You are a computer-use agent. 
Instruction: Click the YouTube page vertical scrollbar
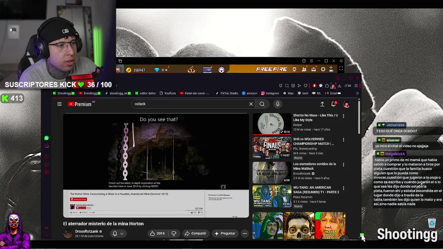click(x=359, y=118)
